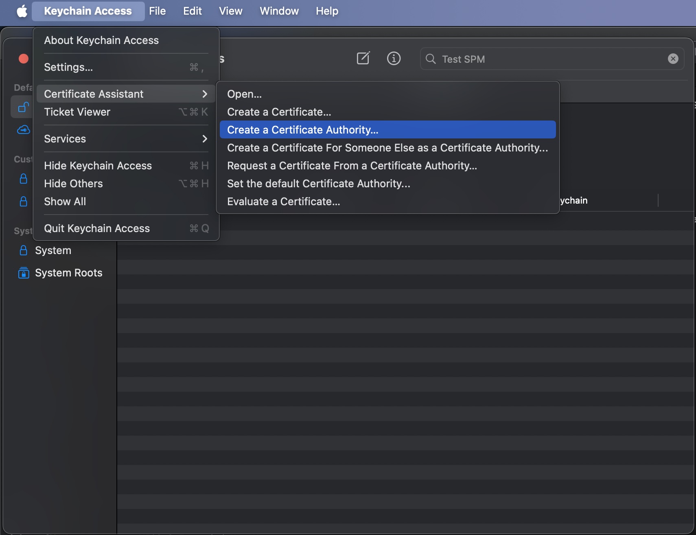
Task: Open the Edit menu
Action: tap(193, 11)
